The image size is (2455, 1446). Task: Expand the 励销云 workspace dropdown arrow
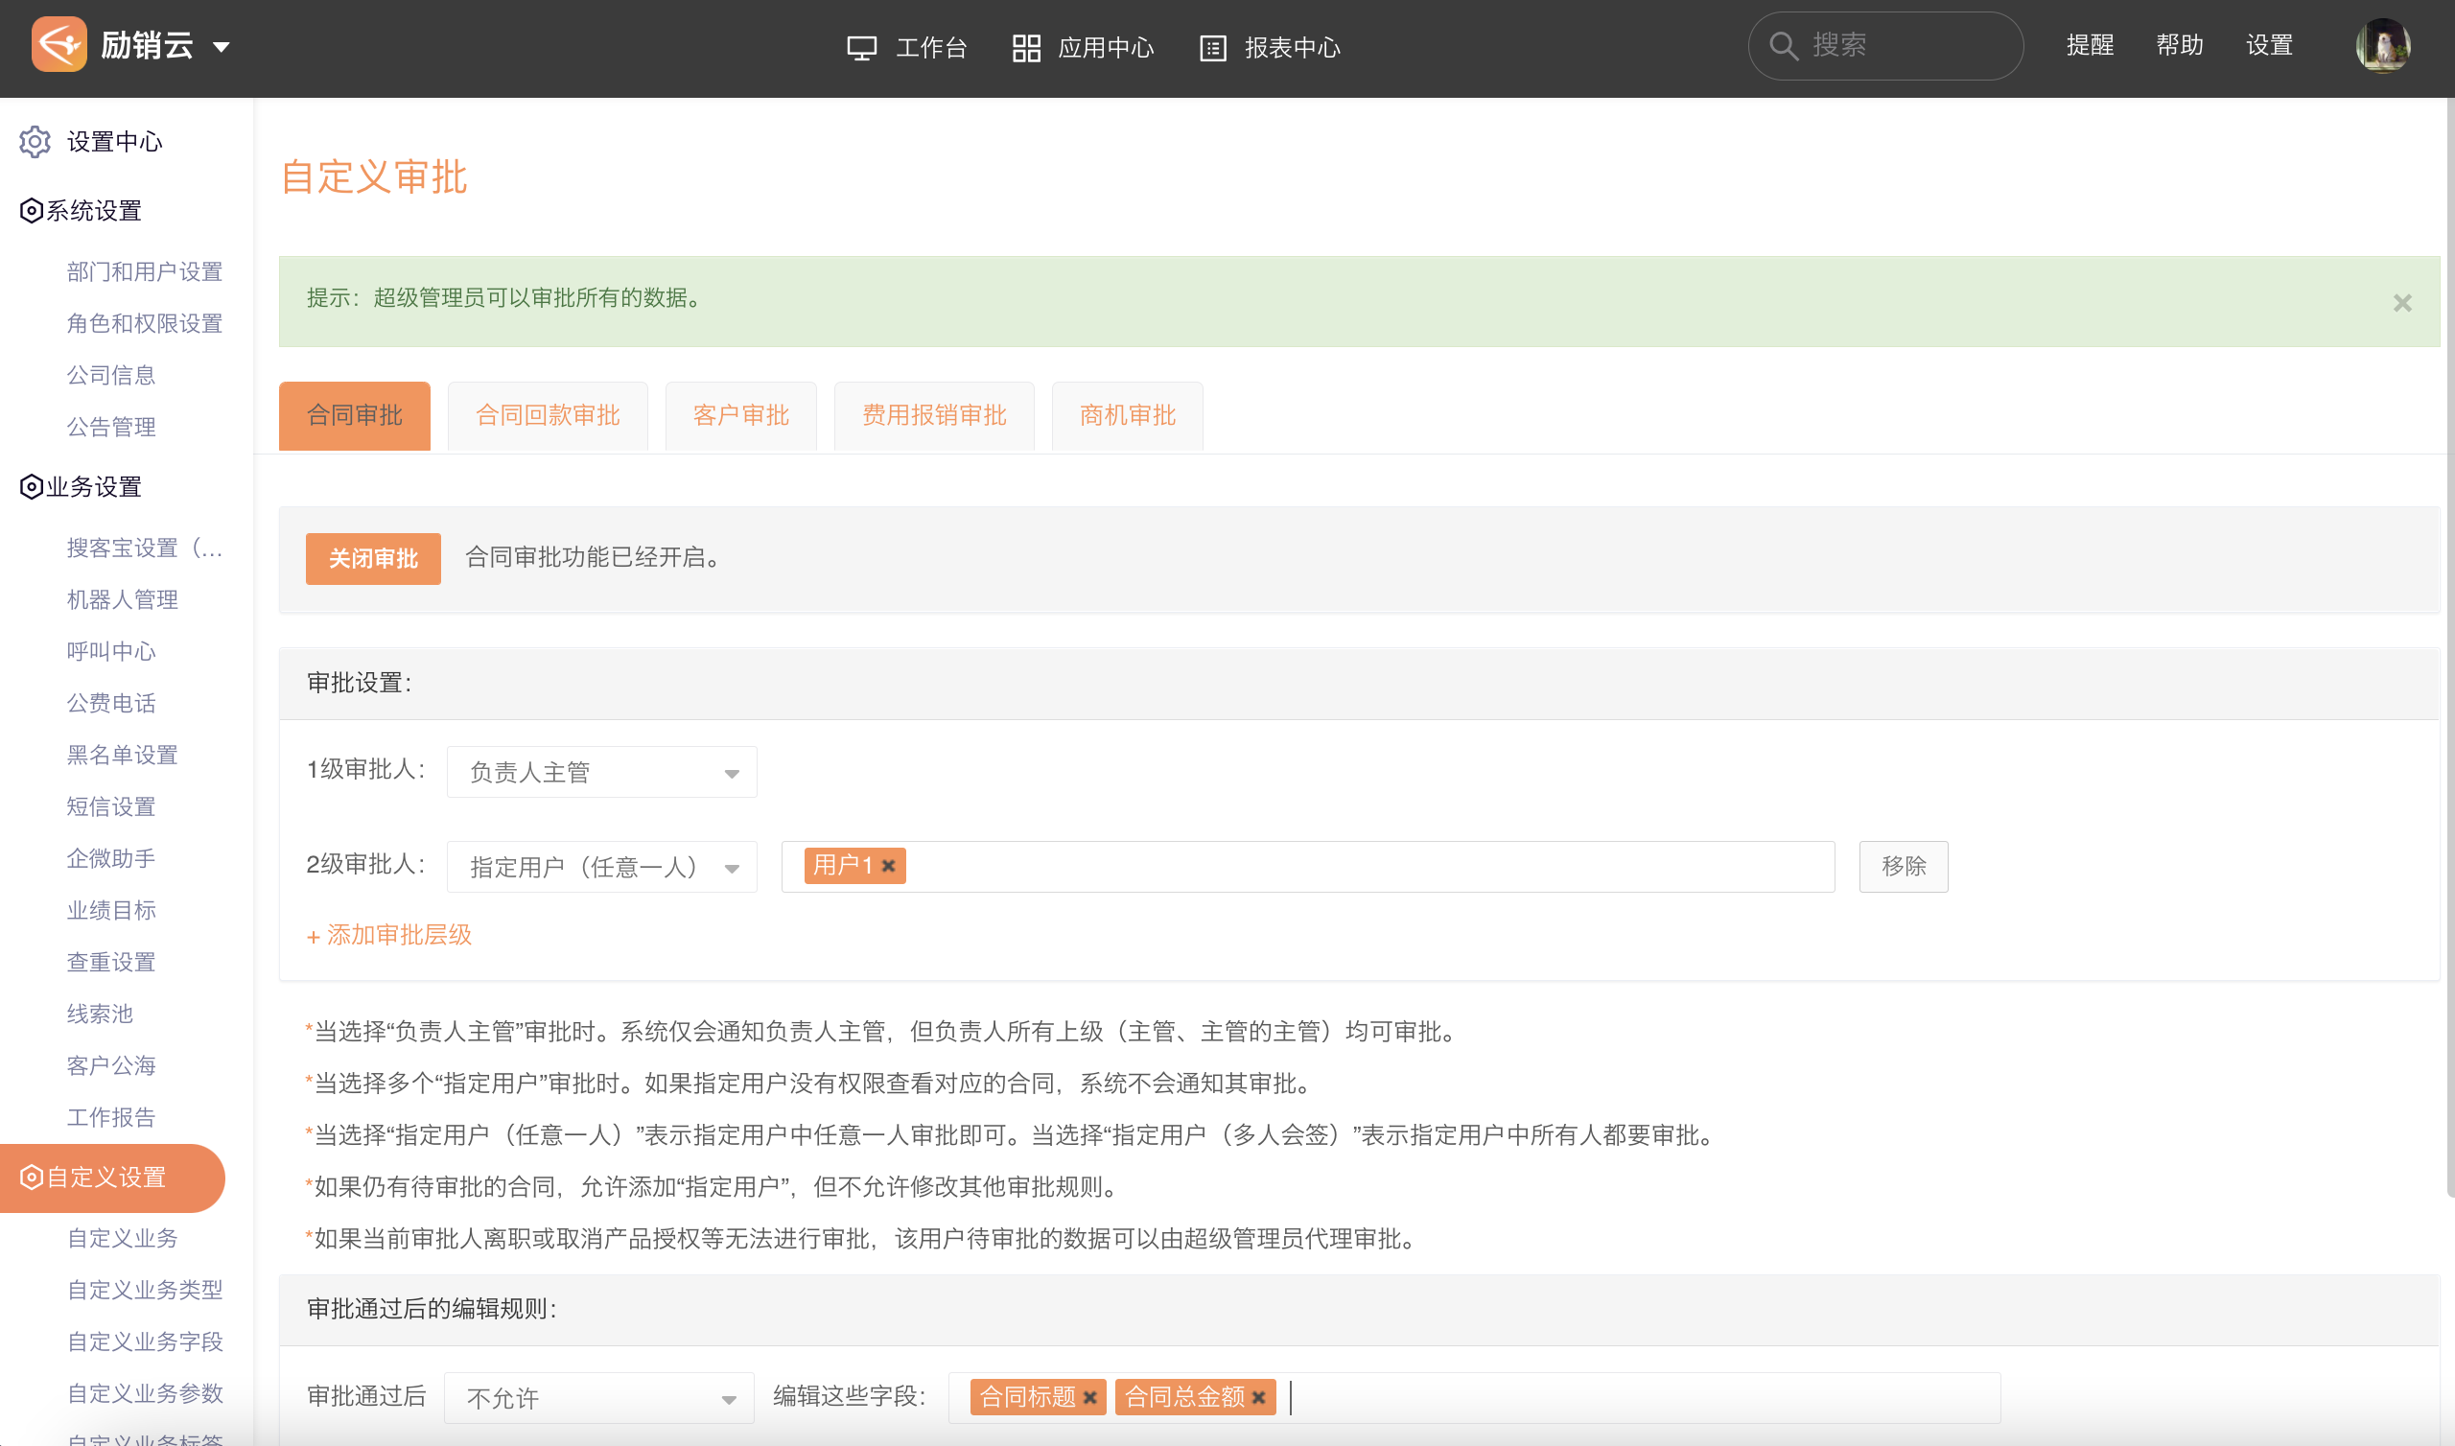[222, 47]
